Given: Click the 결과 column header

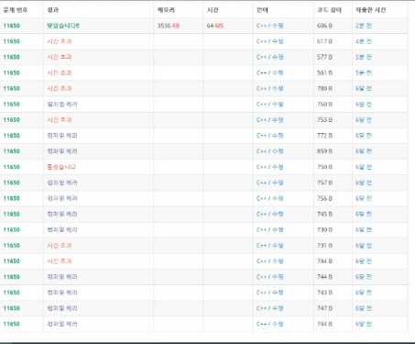Looking at the screenshot, I should point(53,10).
